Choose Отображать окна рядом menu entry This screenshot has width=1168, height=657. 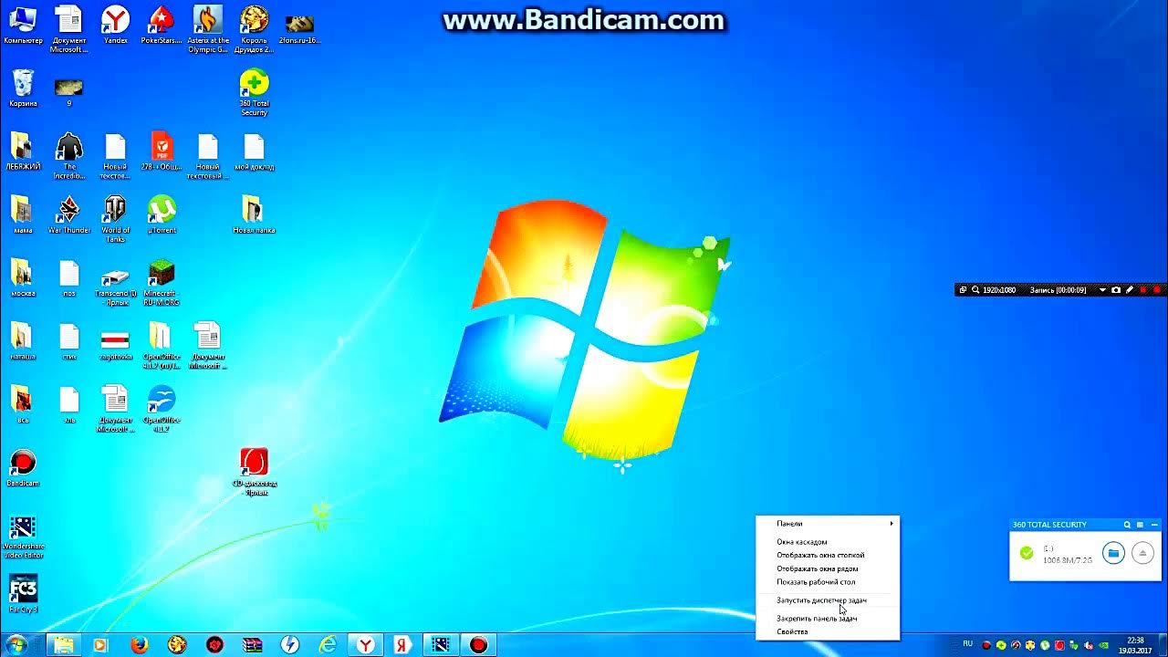828,568
